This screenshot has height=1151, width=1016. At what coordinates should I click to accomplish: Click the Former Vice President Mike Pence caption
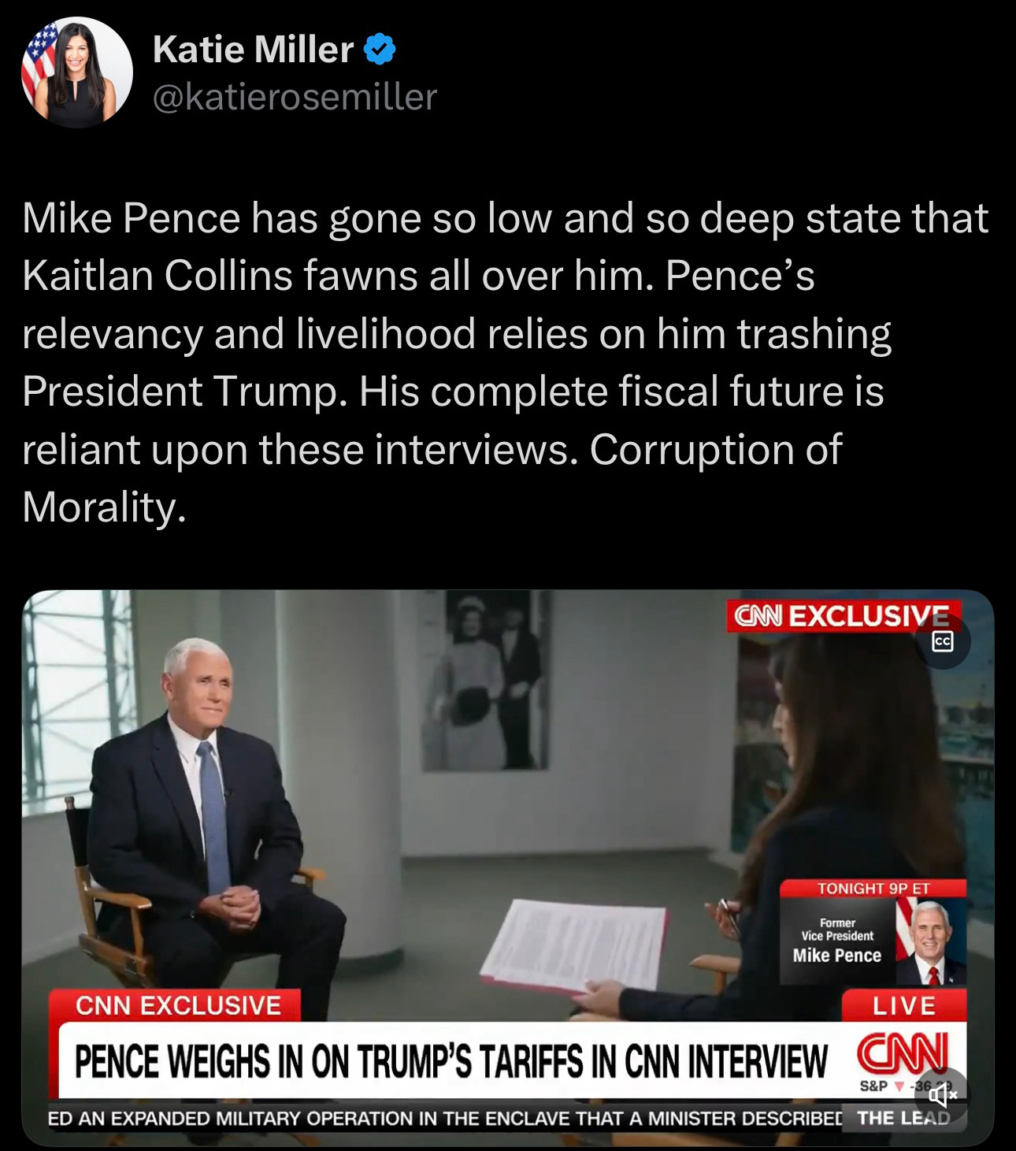pyautogui.click(x=837, y=941)
